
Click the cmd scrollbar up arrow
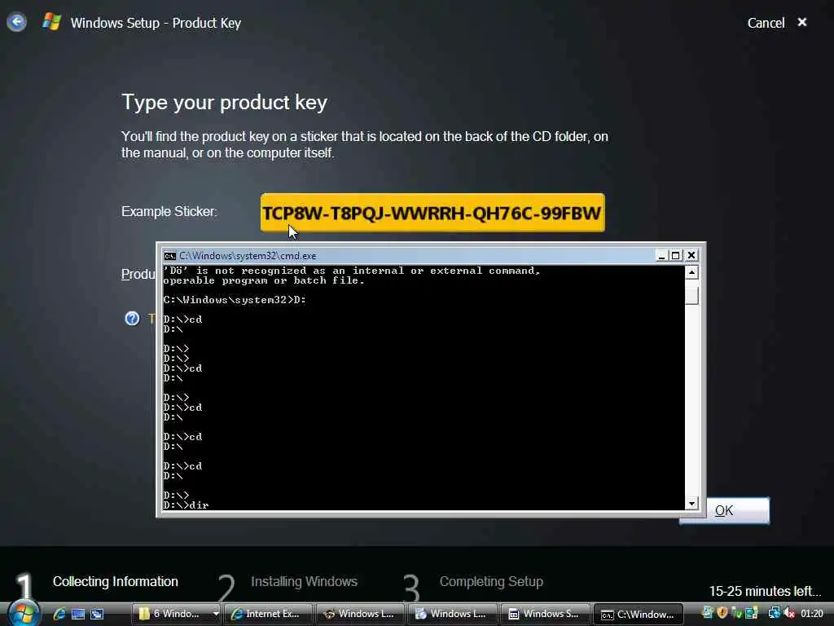[x=691, y=272]
